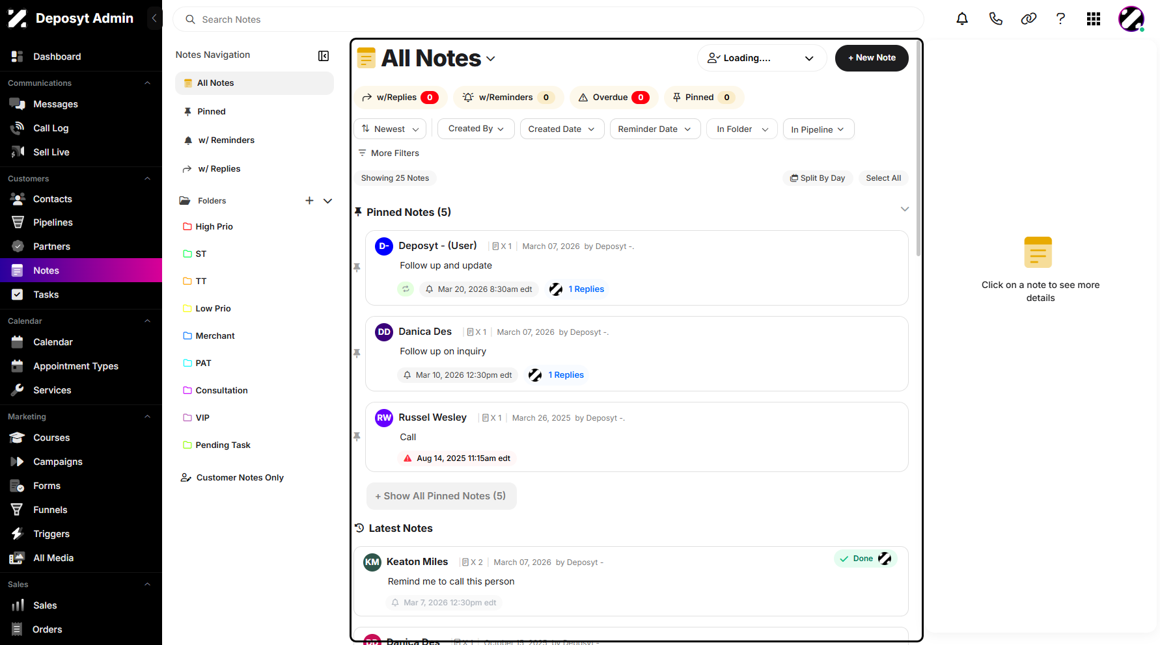Toggle Split By Day view
The width and height of the screenshot is (1160, 645).
(818, 178)
